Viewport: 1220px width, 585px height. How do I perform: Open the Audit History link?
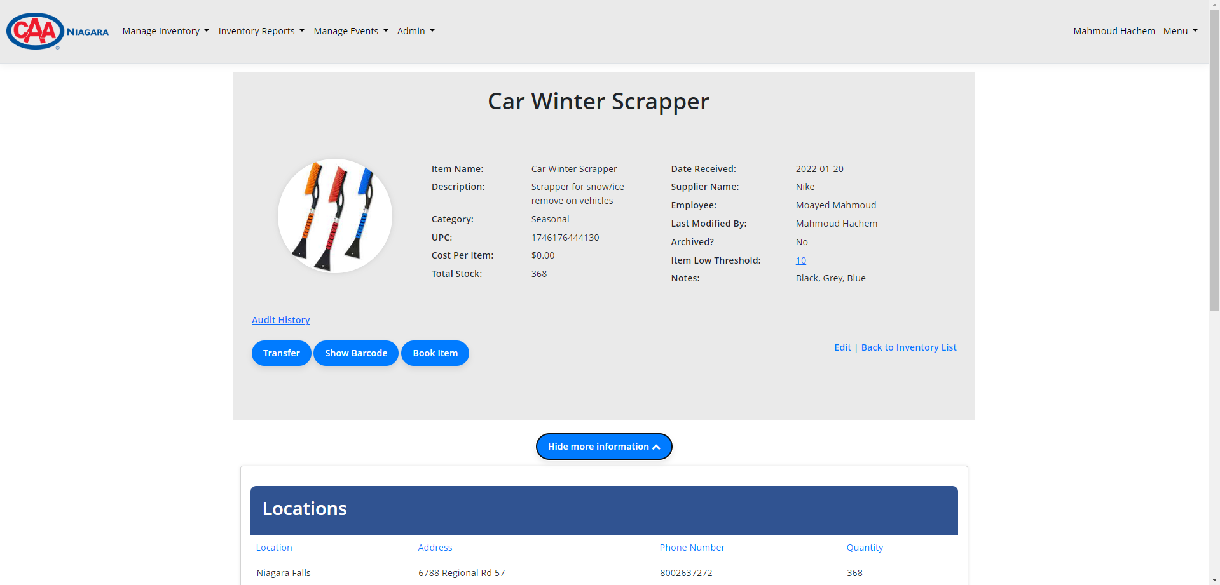280,320
